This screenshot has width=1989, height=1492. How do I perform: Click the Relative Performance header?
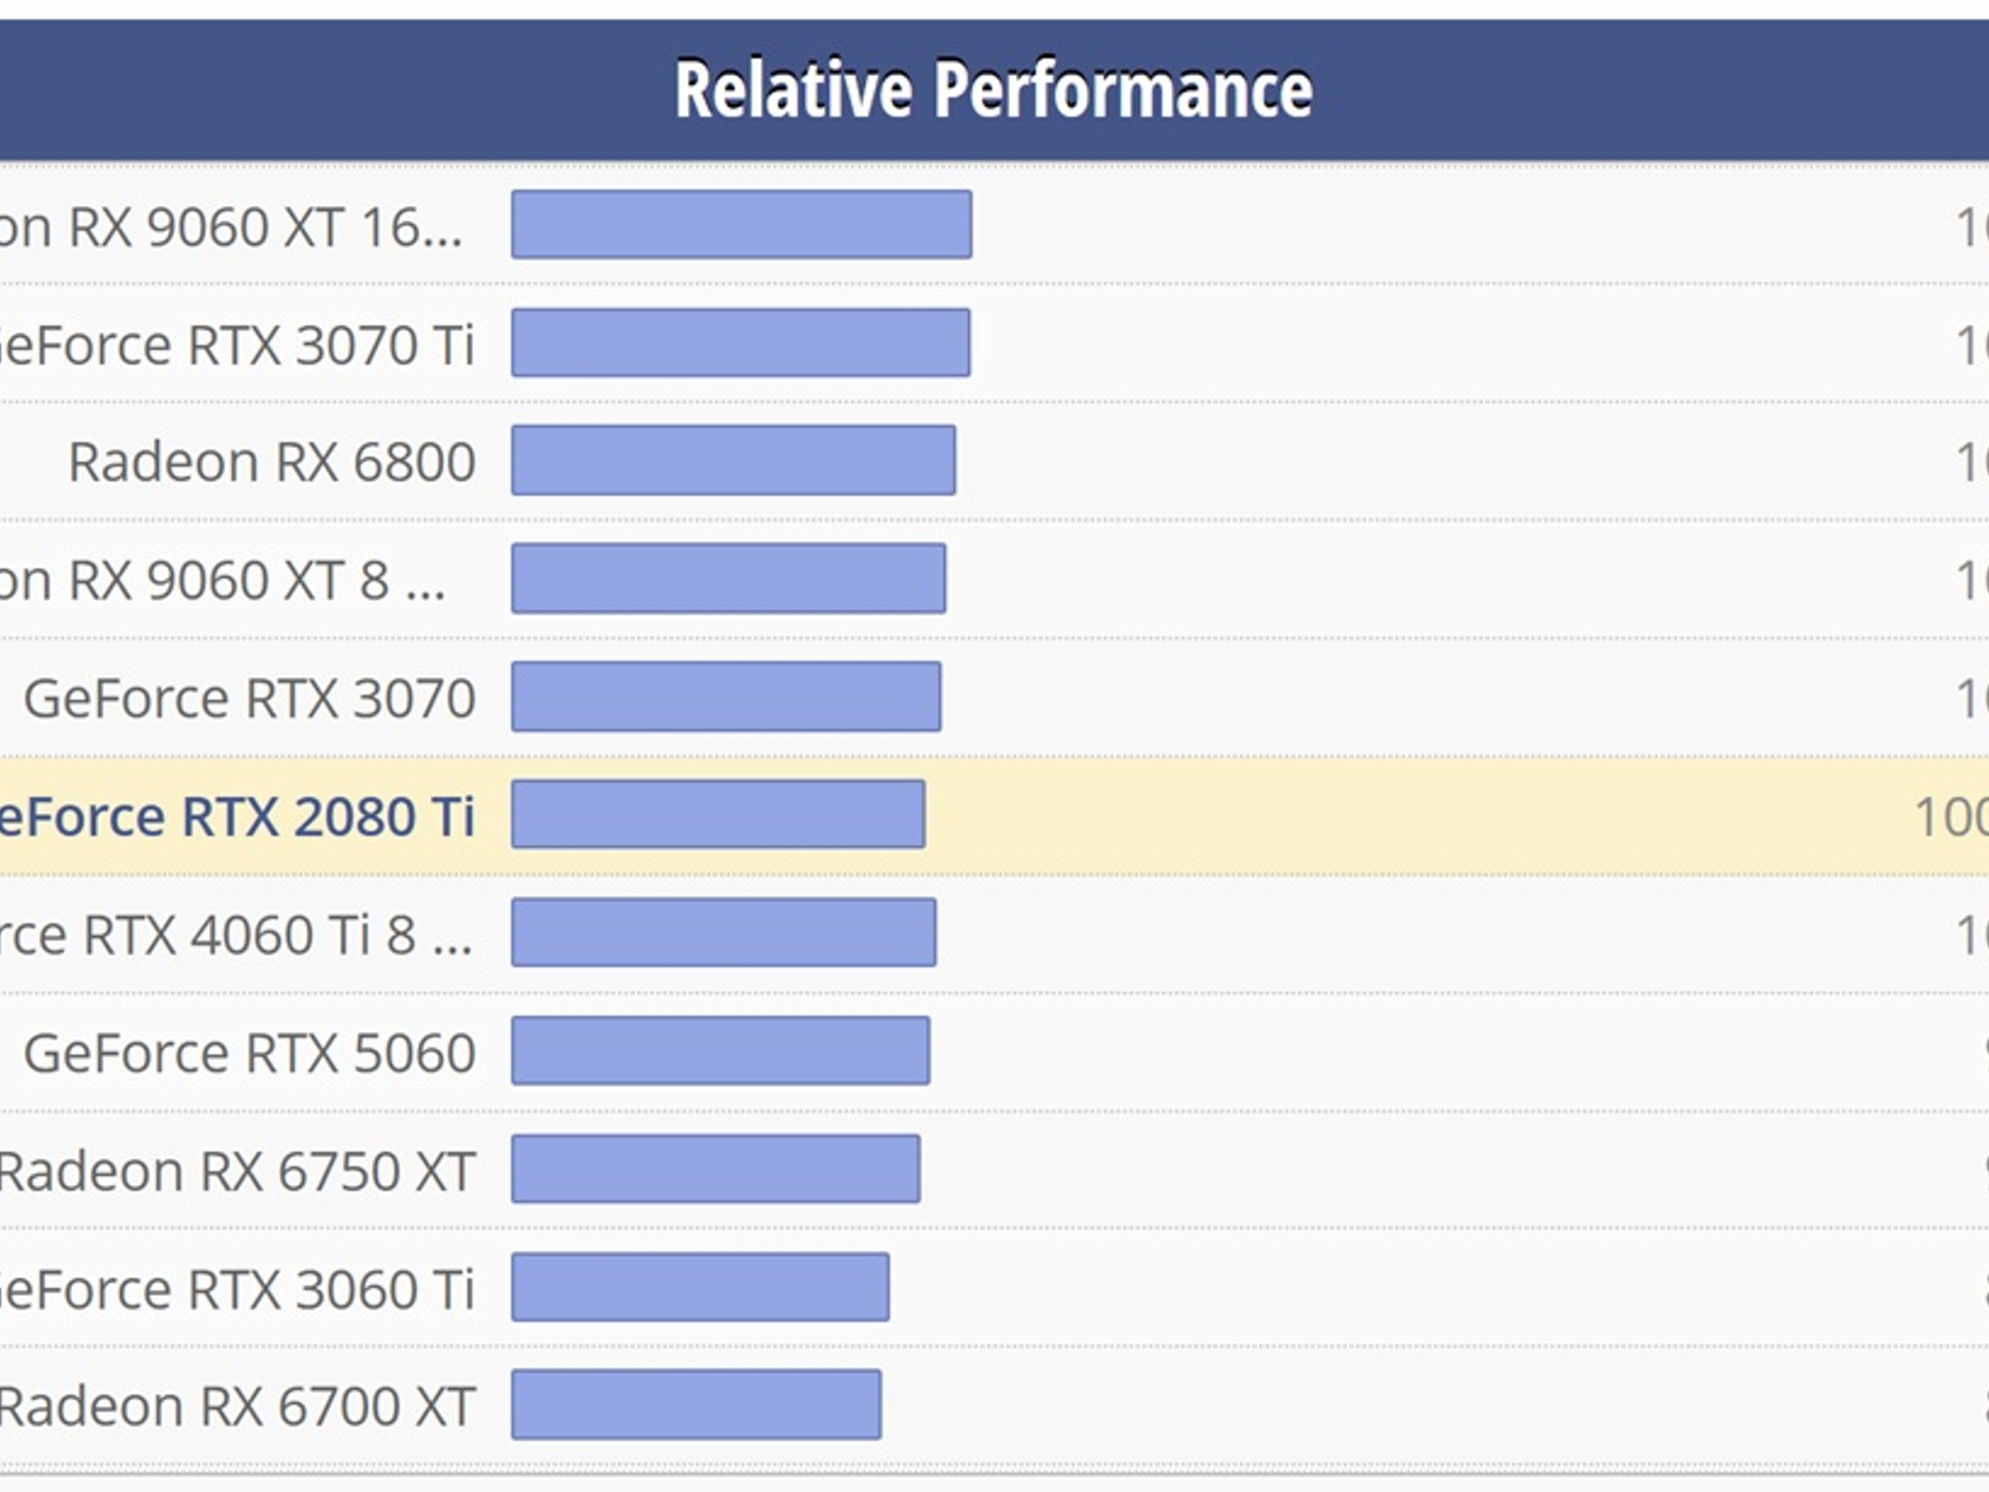(x=994, y=89)
